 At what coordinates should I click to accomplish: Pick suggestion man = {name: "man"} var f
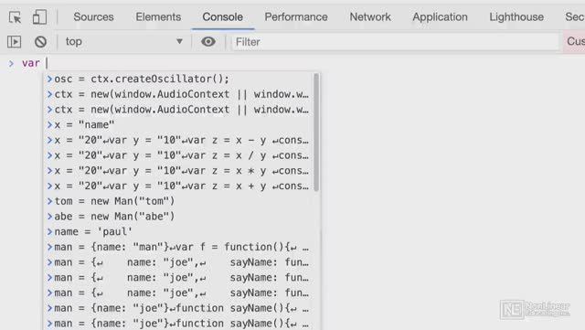point(178,247)
